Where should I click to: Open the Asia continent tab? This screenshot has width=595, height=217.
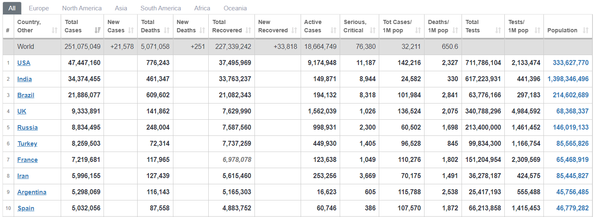click(x=121, y=8)
